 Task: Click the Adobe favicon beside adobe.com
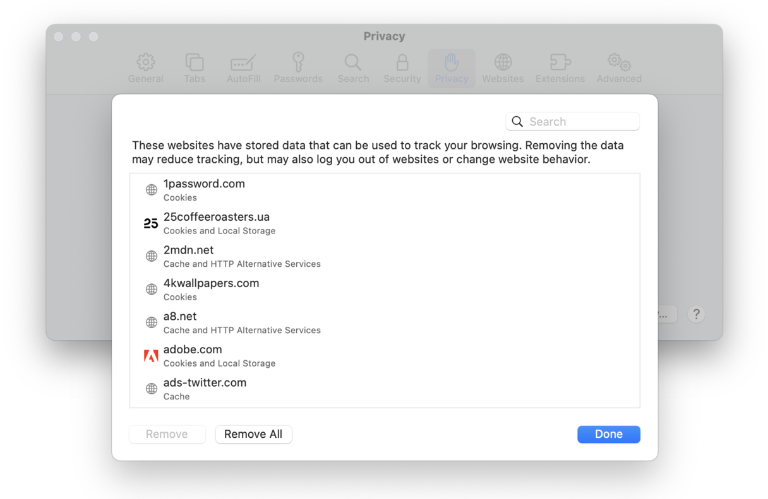tap(151, 355)
